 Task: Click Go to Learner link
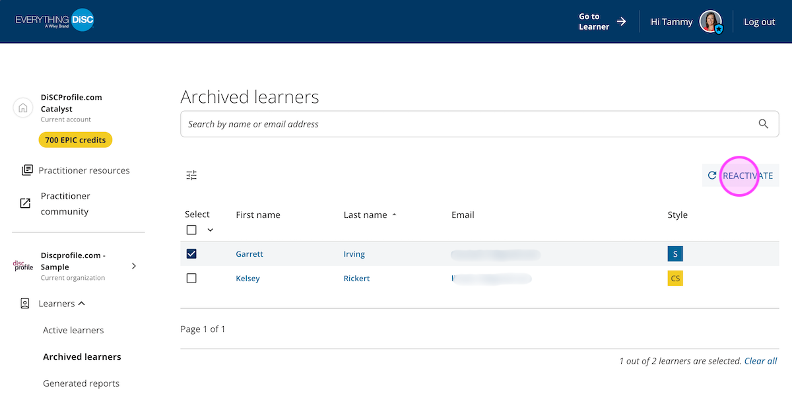pos(594,22)
